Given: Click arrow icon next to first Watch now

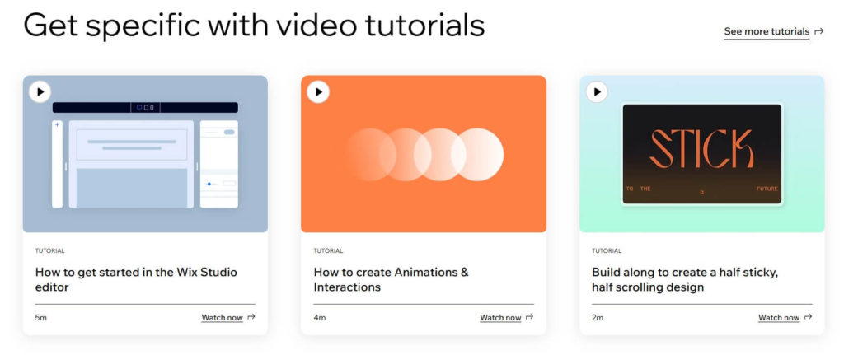Looking at the screenshot, I should click(251, 317).
